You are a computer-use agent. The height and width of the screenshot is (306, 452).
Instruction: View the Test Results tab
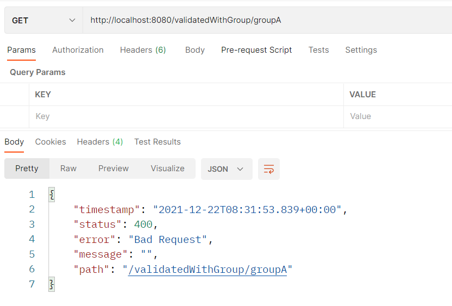tap(158, 142)
